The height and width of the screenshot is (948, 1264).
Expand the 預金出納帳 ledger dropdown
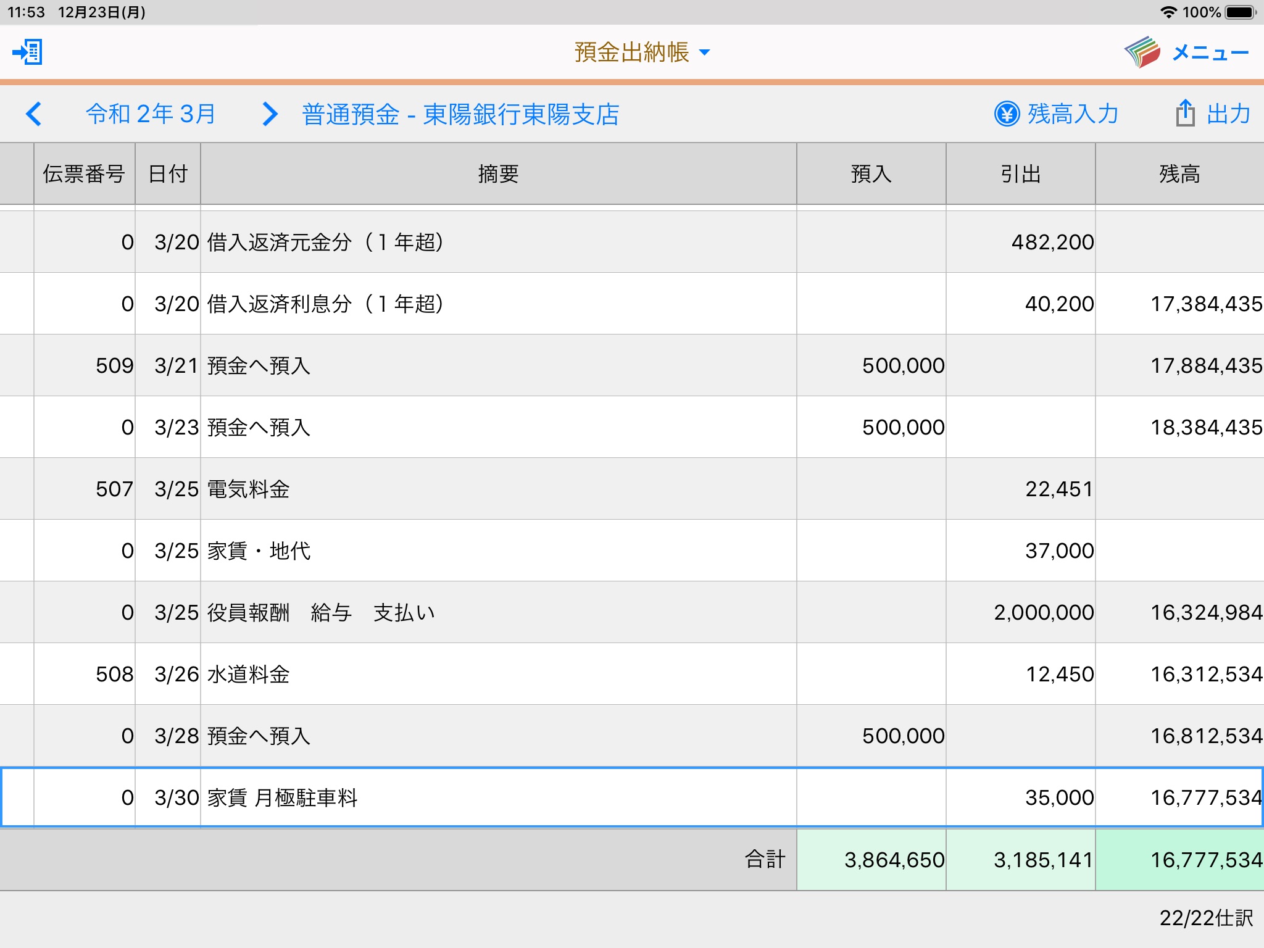(642, 52)
